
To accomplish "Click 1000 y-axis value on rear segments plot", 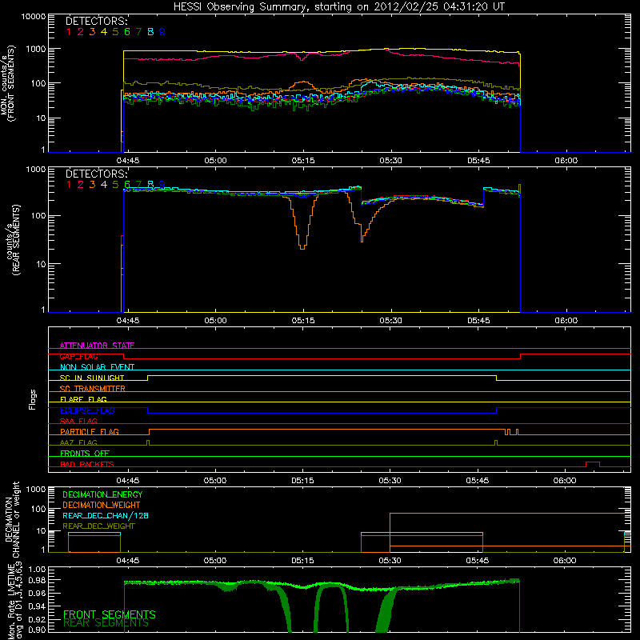I will click(x=36, y=169).
